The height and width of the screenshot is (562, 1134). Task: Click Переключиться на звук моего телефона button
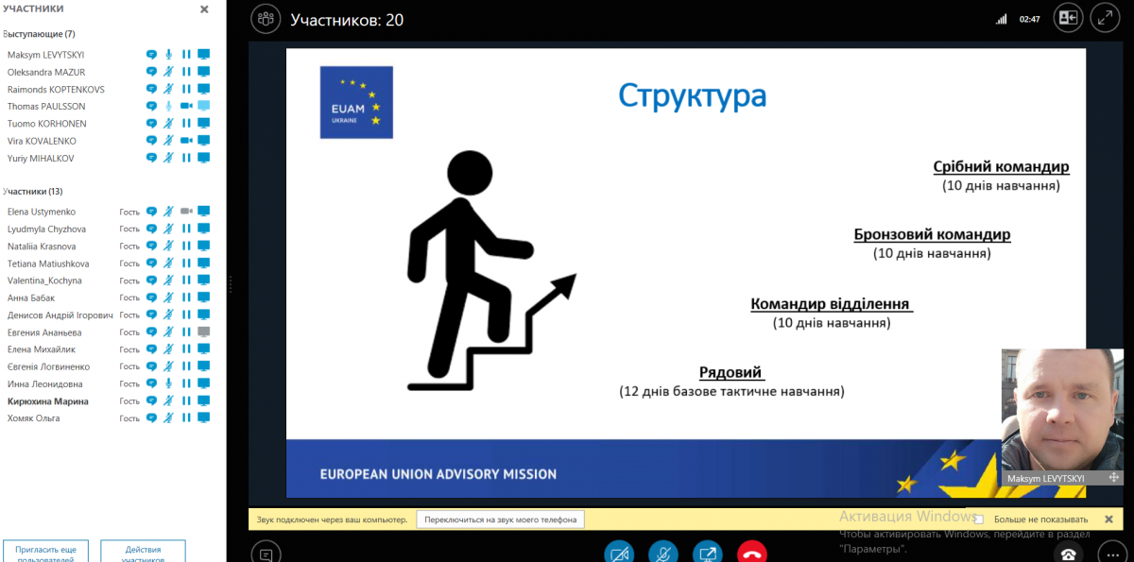pyautogui.click(x=501, y=519)
